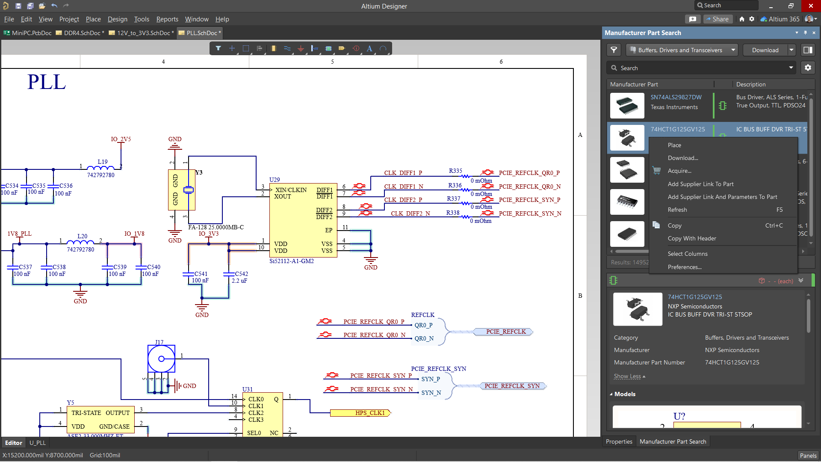Undo the last action

[x=54, y=6]
